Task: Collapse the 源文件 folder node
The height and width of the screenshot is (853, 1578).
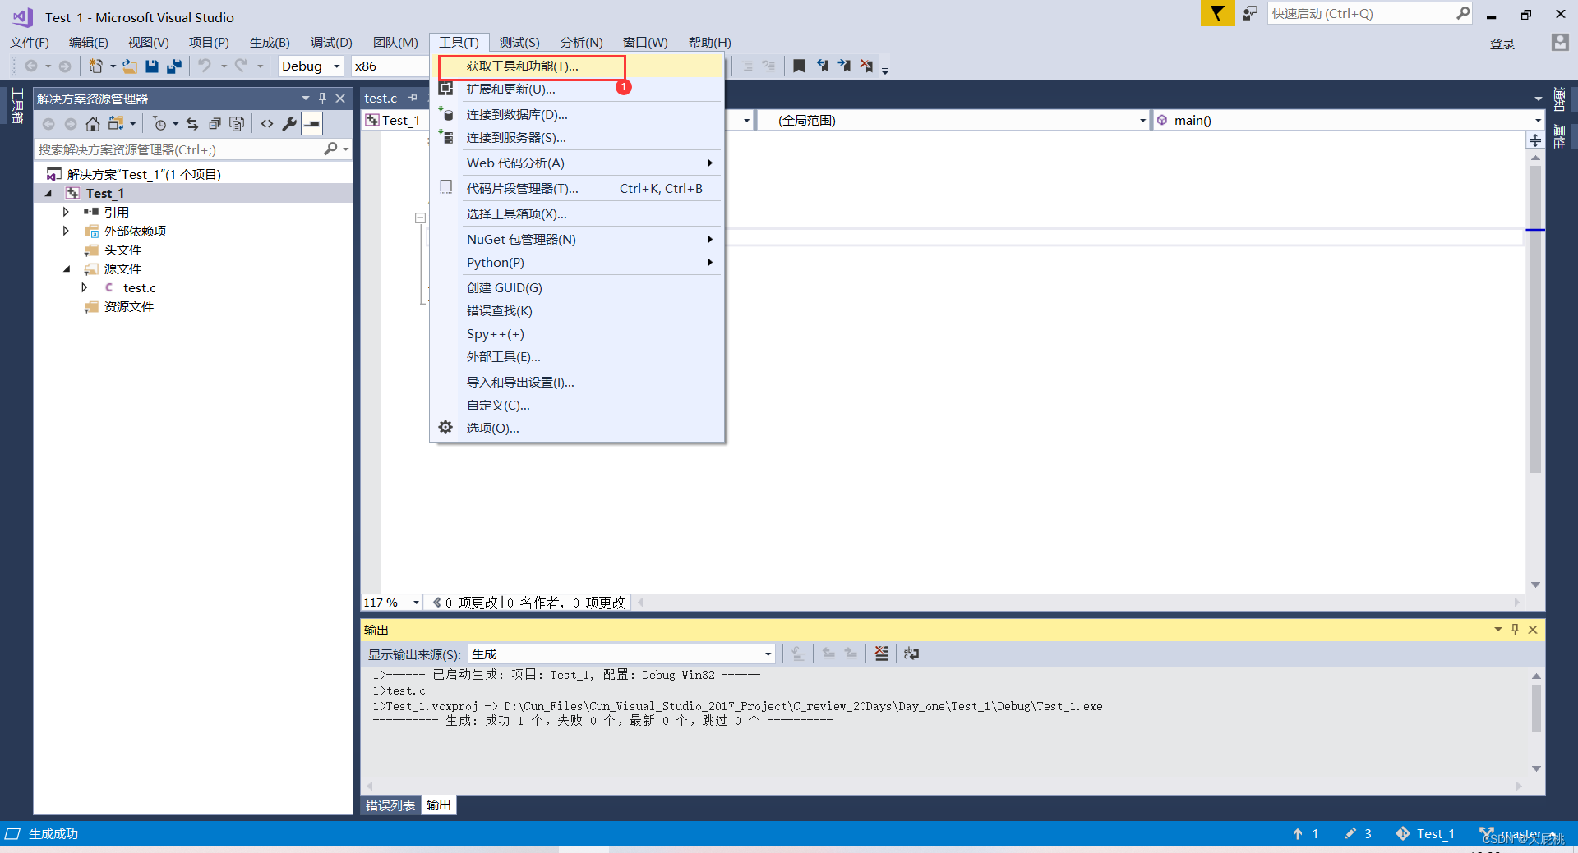Action: pyautogui.click(x=66, y=268)
